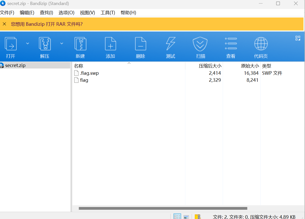The image size is (305, 219).
Task: Open the 查找(I) menu
Action: click(x=46, y=13)
